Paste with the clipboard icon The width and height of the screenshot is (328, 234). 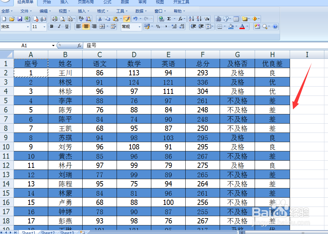(x=116, y=19)
